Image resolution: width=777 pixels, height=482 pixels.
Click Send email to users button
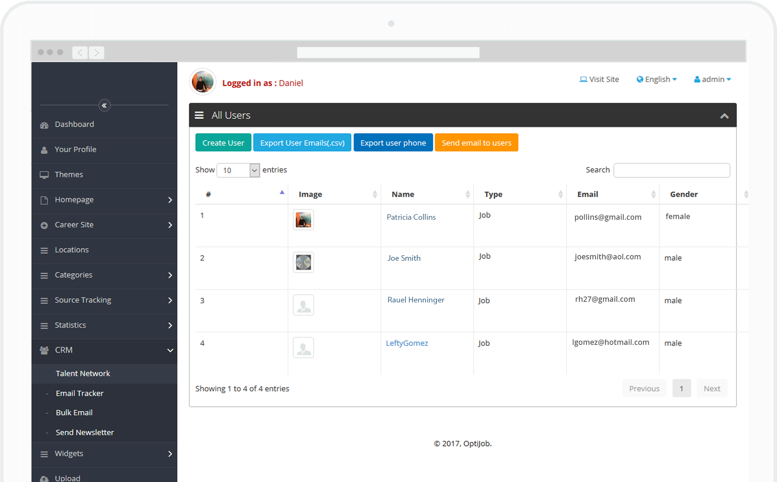477,143
